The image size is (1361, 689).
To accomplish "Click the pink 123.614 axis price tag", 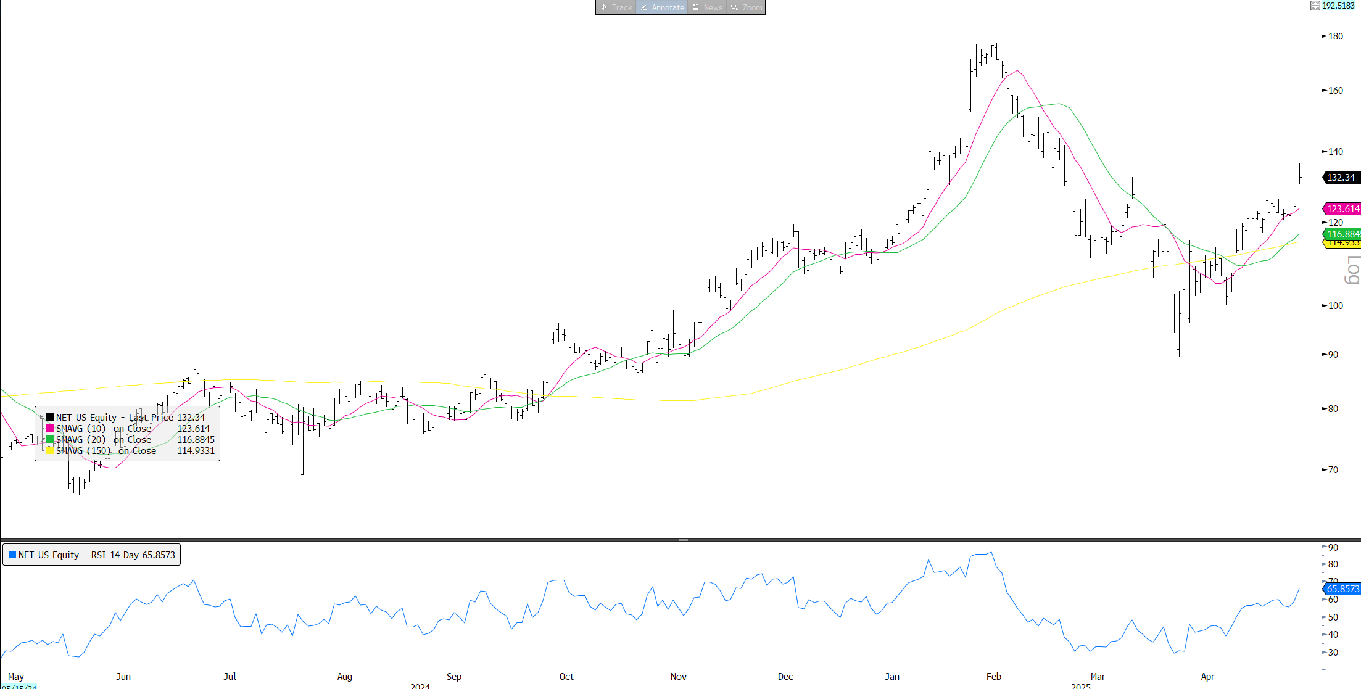I will (x=1342, y=209).
